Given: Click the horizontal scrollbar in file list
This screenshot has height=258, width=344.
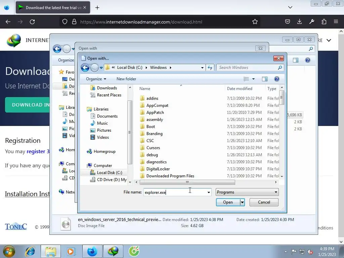Looking at the screenshot, I should (187, 182).
